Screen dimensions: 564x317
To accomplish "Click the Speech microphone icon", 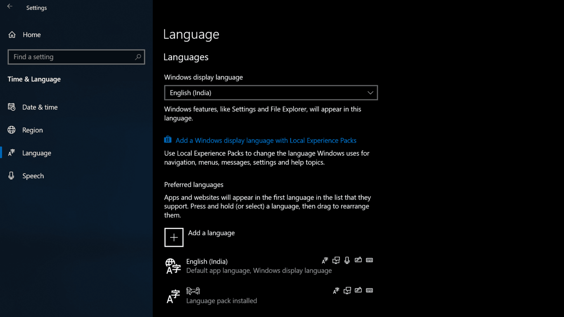I will (12, 176).
